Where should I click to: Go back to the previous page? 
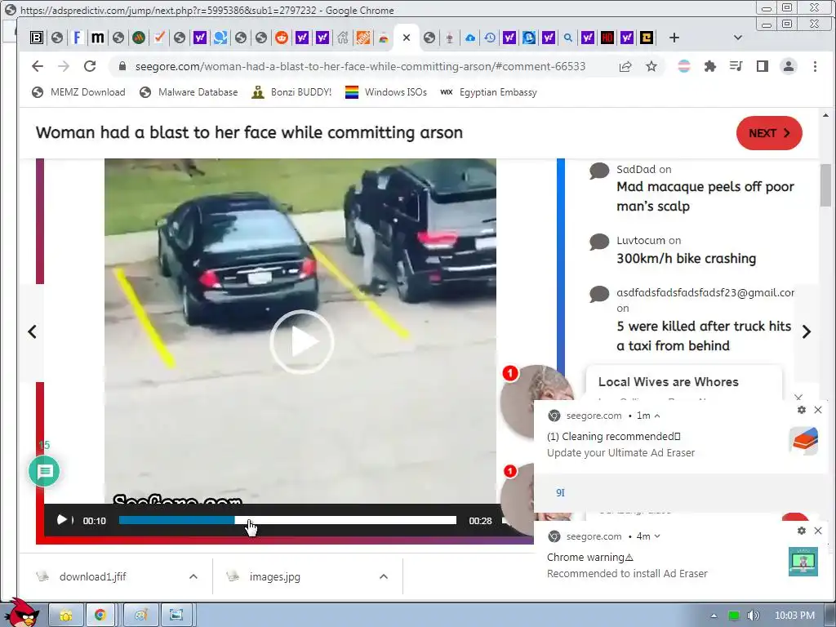[x=38, y=66]
